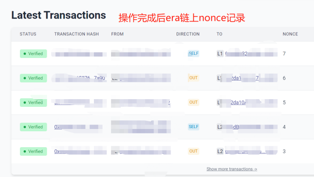Select the OUT direction tag in nonce 6 row
Screen dimensions: 314x177
click(193, 78)
